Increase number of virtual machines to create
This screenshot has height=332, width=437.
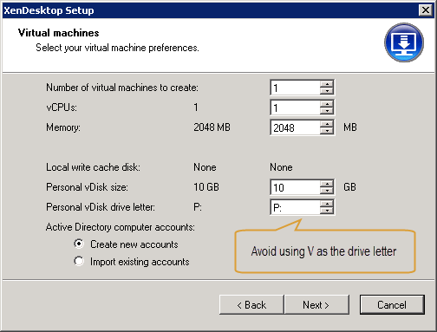point(327,84)
